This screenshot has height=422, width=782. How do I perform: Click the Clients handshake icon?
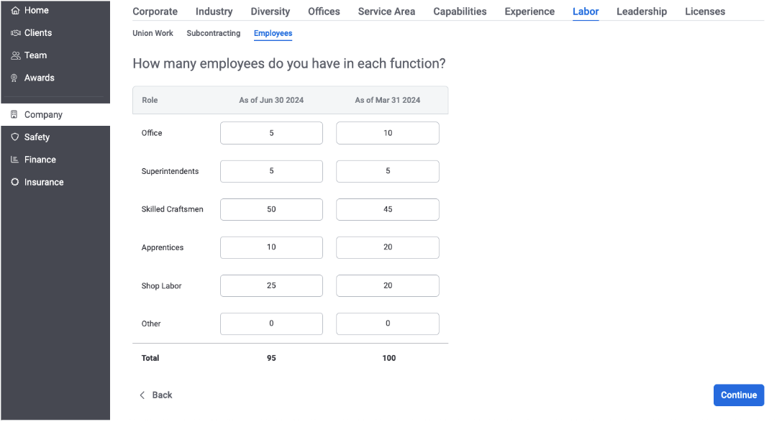click(15, 33)
